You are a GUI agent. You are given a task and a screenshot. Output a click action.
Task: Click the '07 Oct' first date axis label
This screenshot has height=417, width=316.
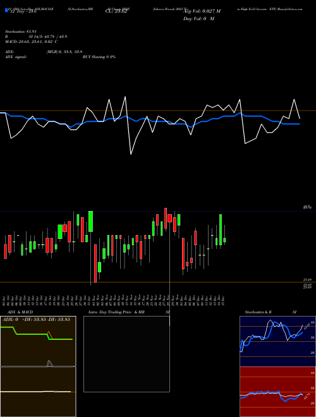click(x=4, y=300)
